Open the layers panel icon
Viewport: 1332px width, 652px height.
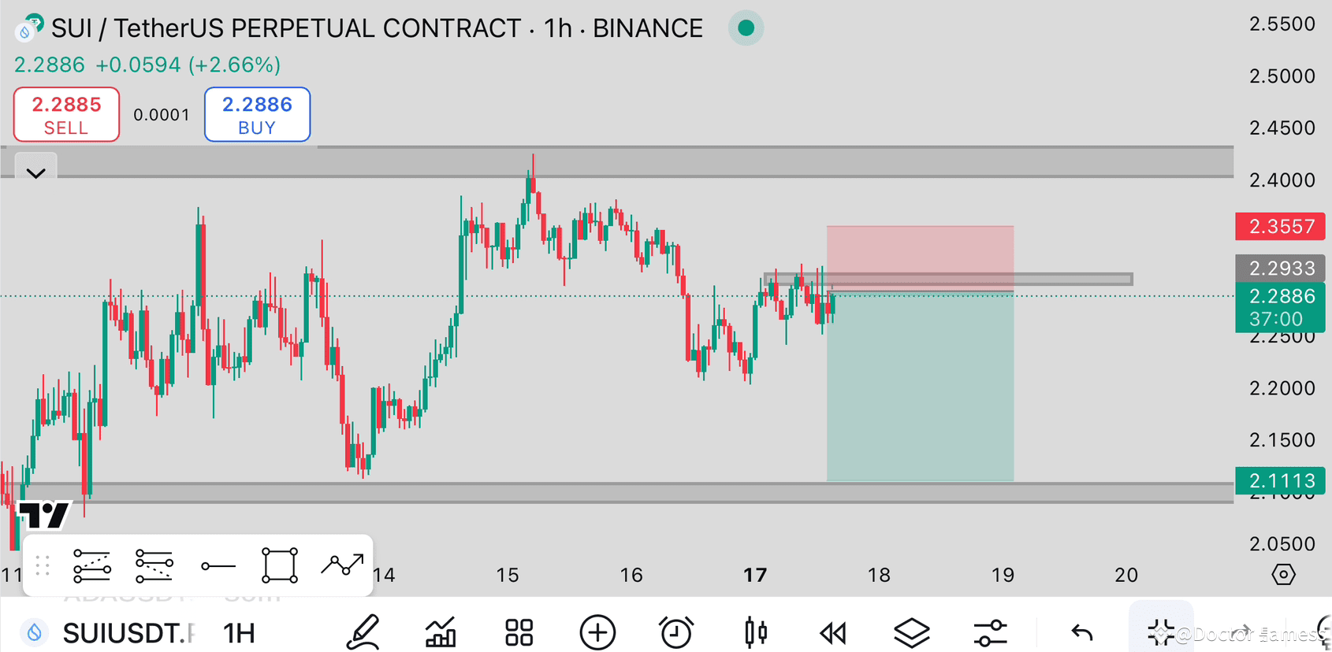[911, 632]
